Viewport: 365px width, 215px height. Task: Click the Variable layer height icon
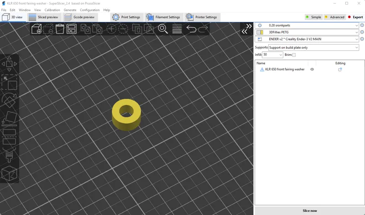point(177,29)
